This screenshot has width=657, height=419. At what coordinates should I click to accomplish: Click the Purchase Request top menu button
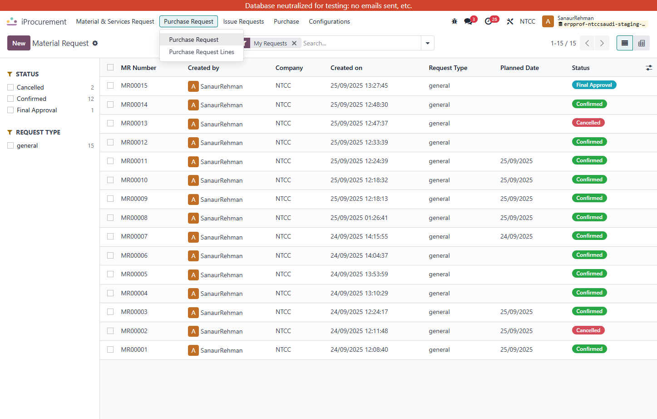click(x=188, y=21)
